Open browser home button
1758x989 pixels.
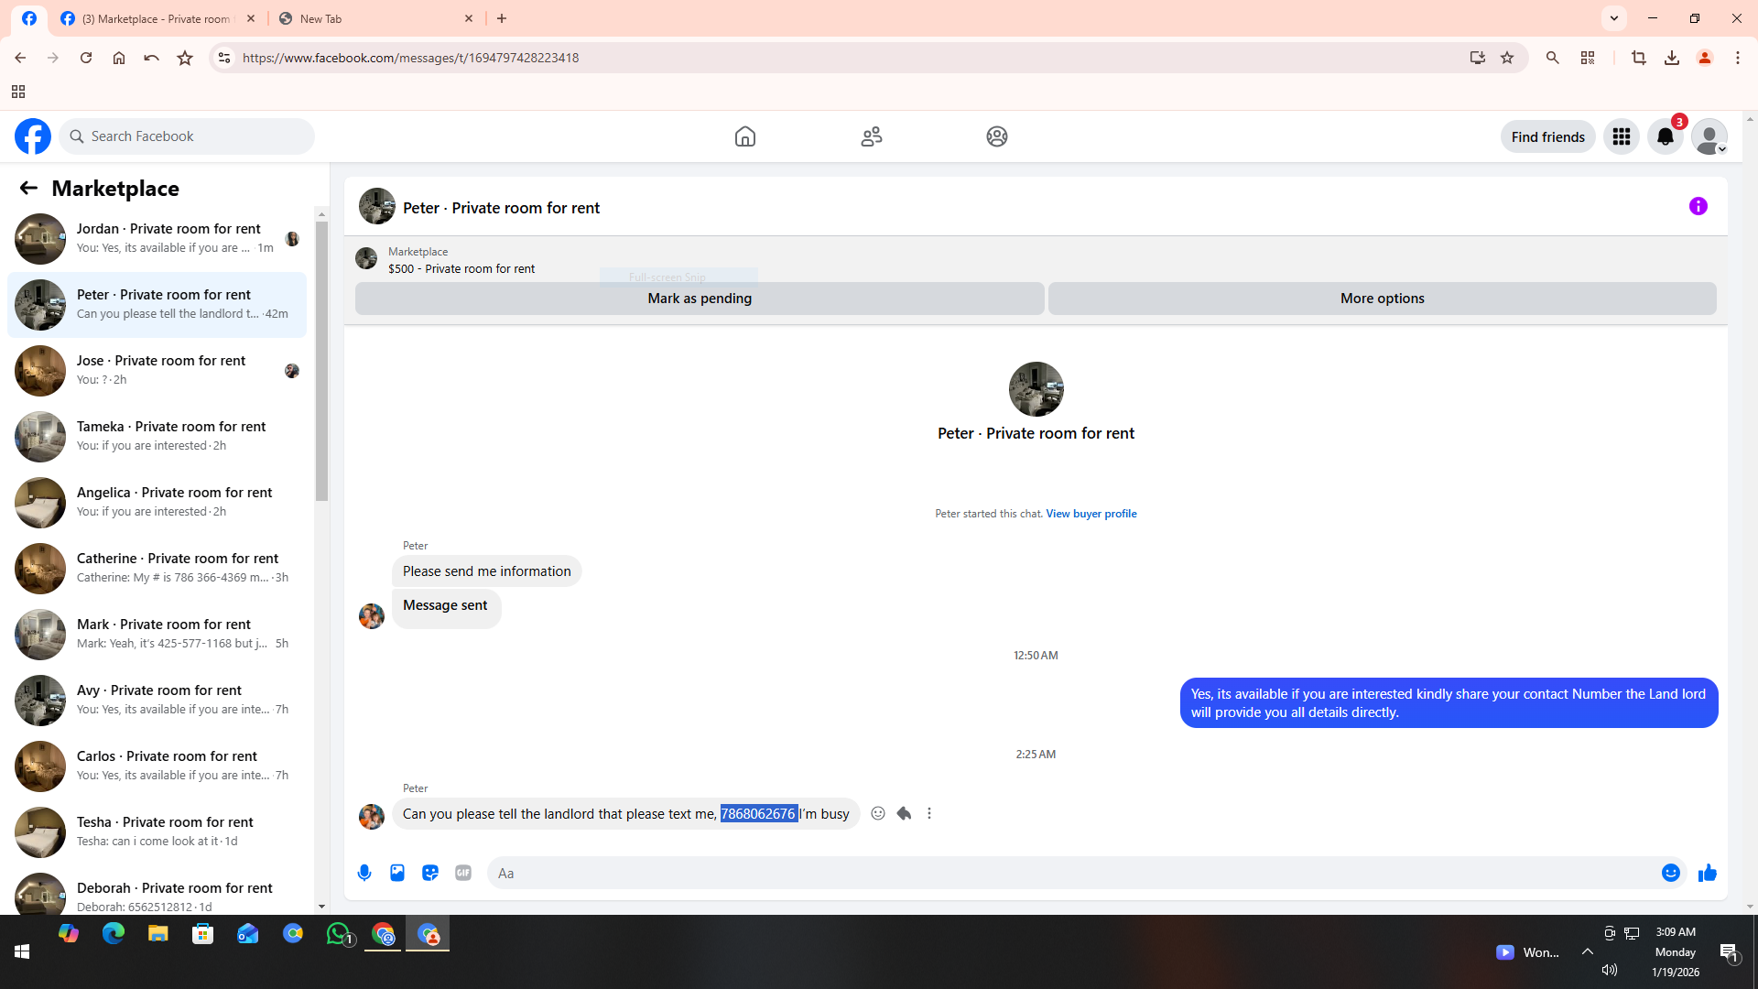[x=119, y=58]
